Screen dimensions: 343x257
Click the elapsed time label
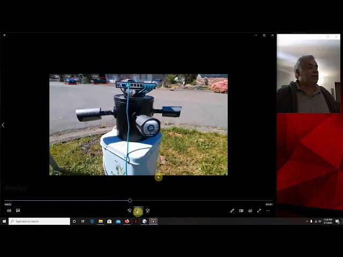pyautogui.click(x=8, y=205)
